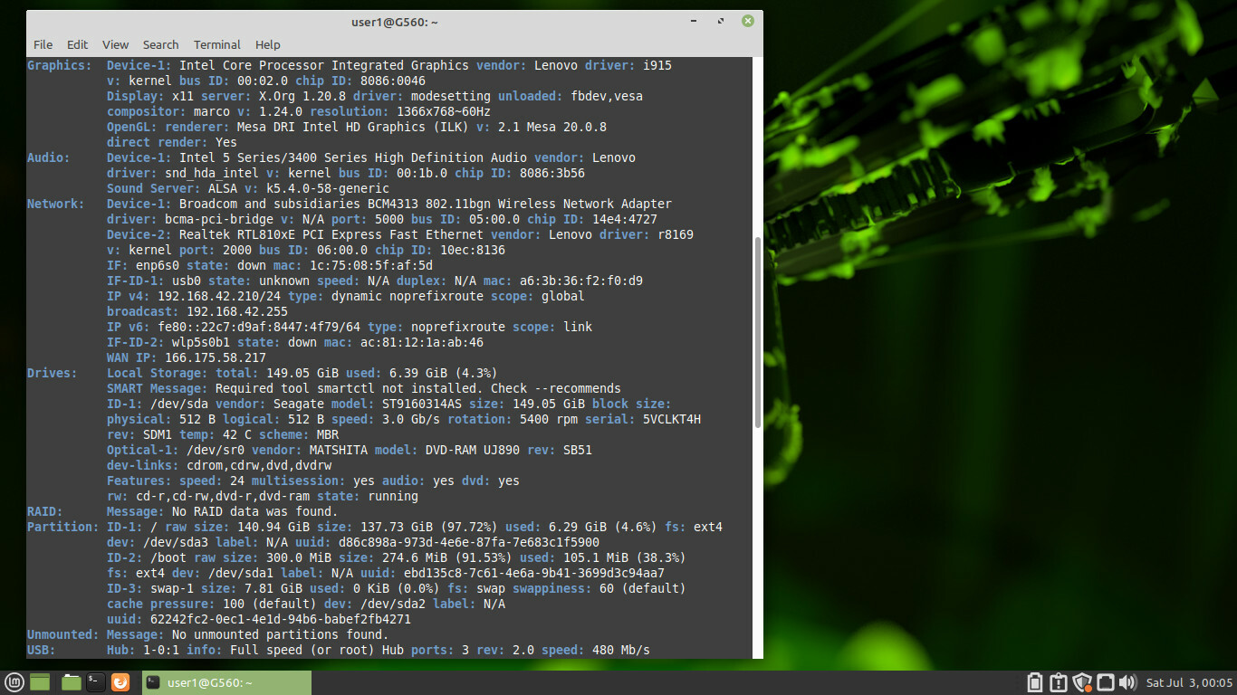Click the battery power tray icon

(1035, 682)
